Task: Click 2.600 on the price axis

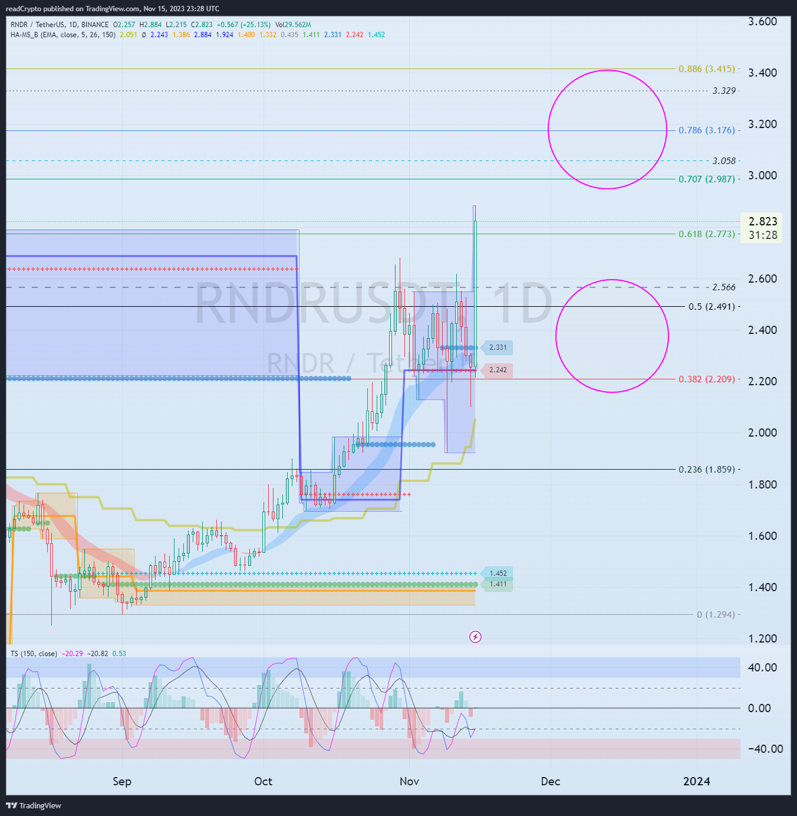Action: click(x=762, y=278)
